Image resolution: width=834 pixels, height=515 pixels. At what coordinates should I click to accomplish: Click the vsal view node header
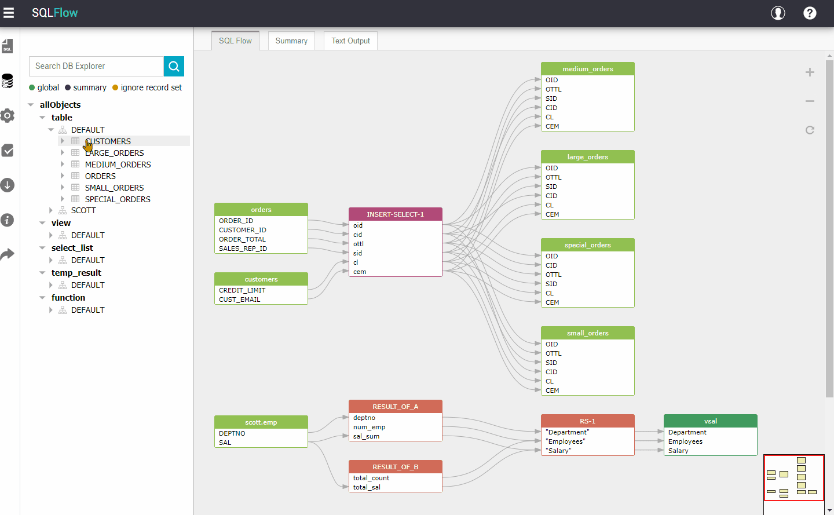point(711,421)
